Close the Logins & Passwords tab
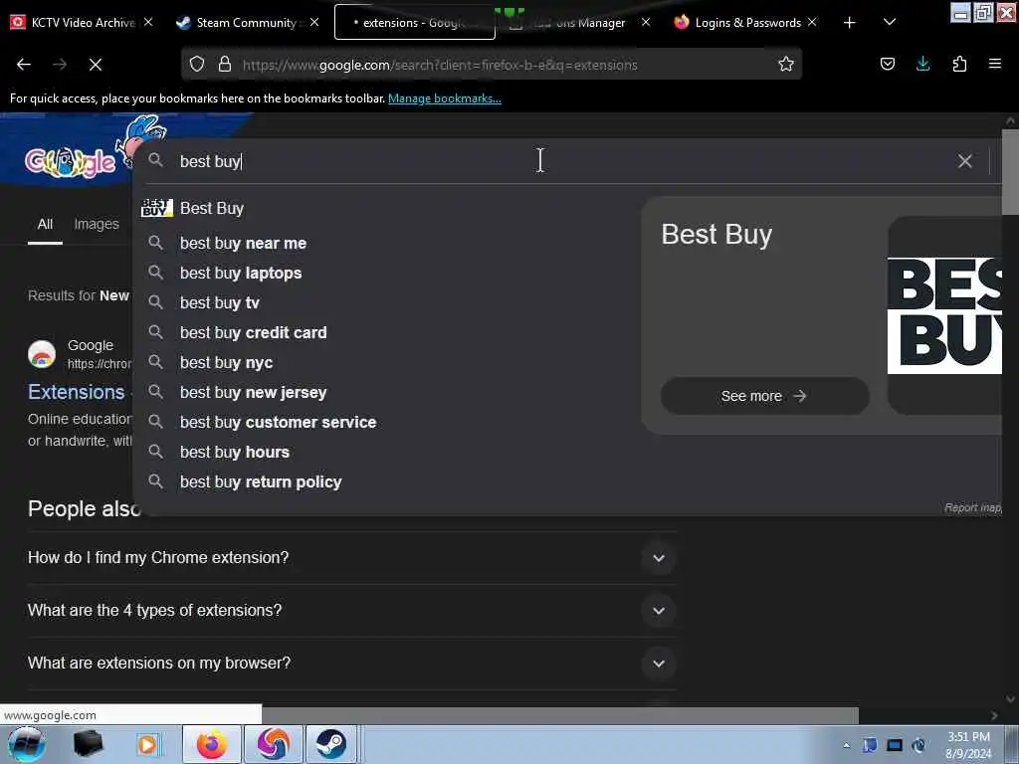Image resolution: width=1019 pixels, height=764 pixels. pyautogui.click(x=812, y=22)
